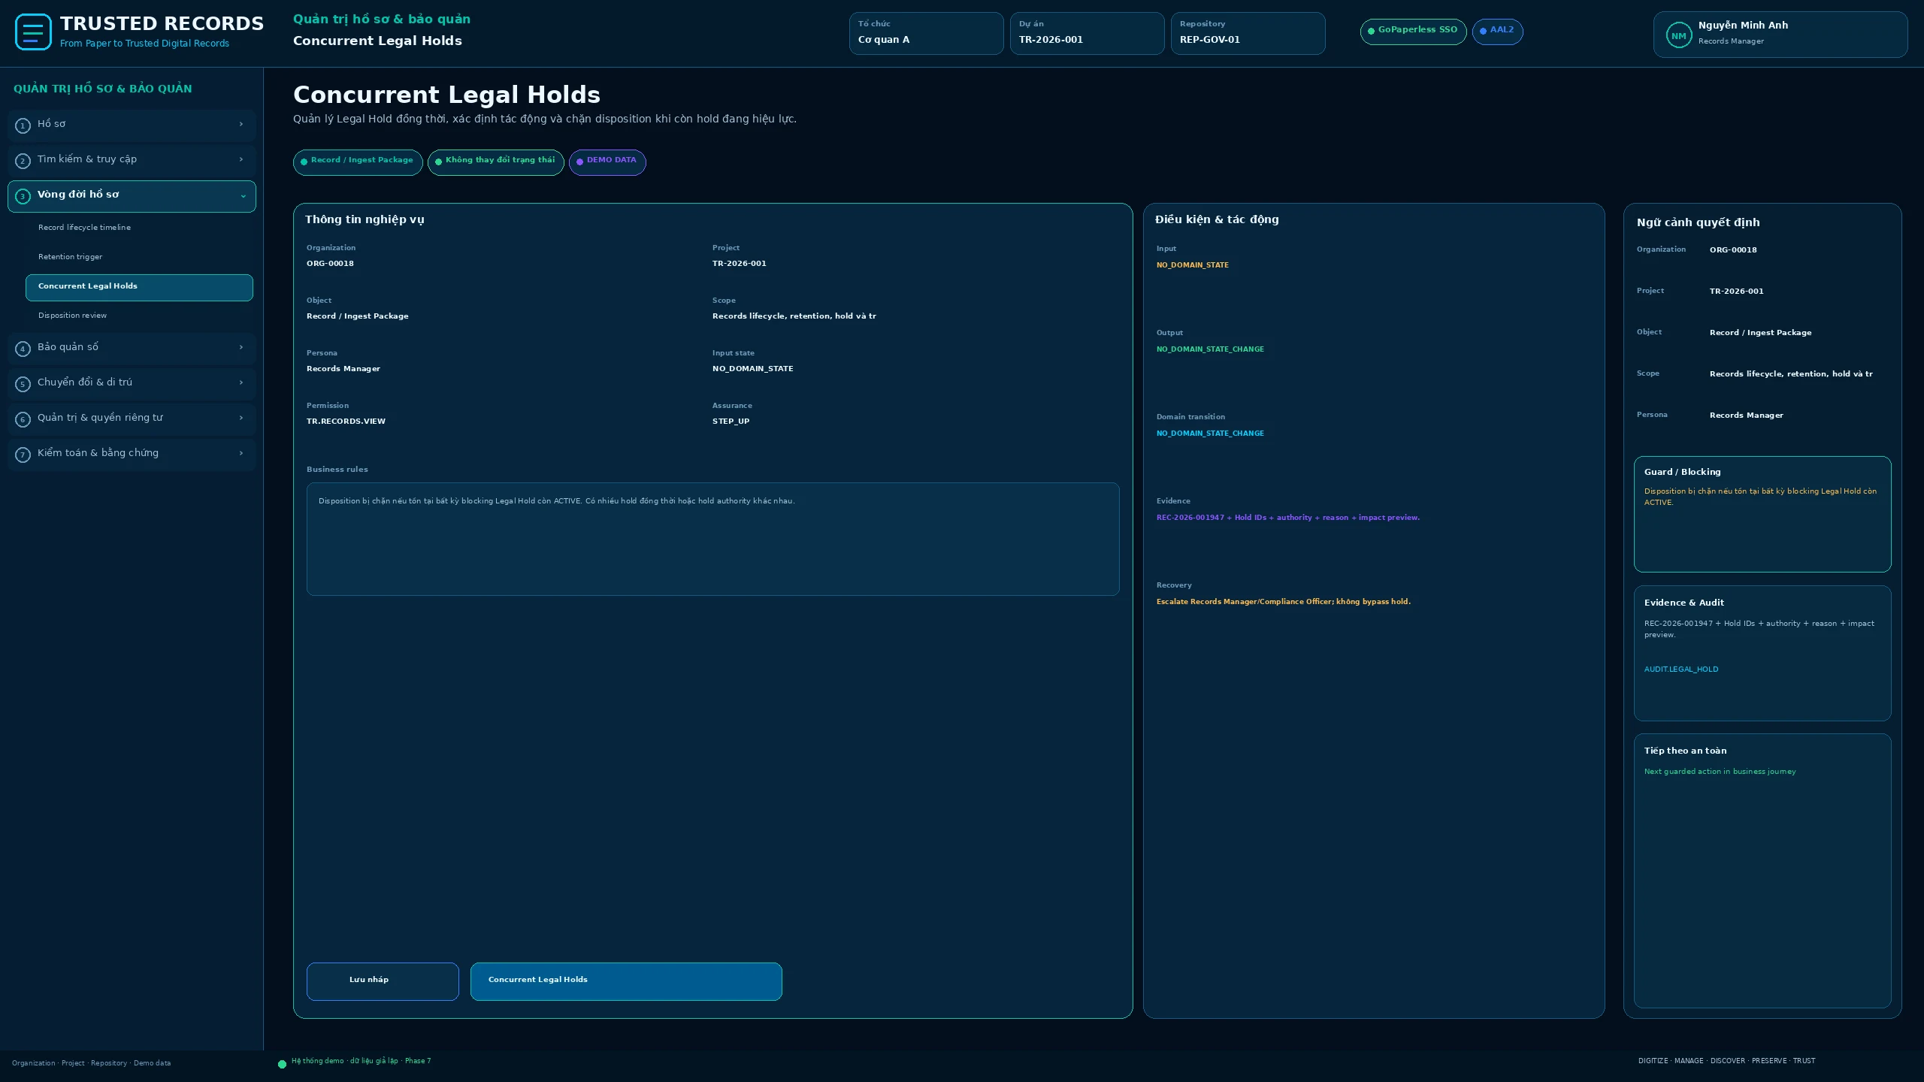Screen dimensions: 1924x1082
Task: Click the TR.RECORDS.VIEW permission value
Action: [346, 422]
